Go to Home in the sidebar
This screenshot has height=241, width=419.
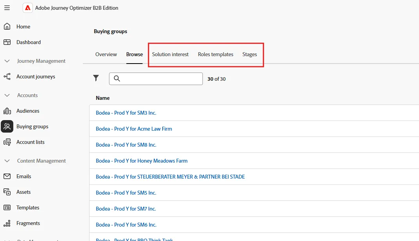23,27
